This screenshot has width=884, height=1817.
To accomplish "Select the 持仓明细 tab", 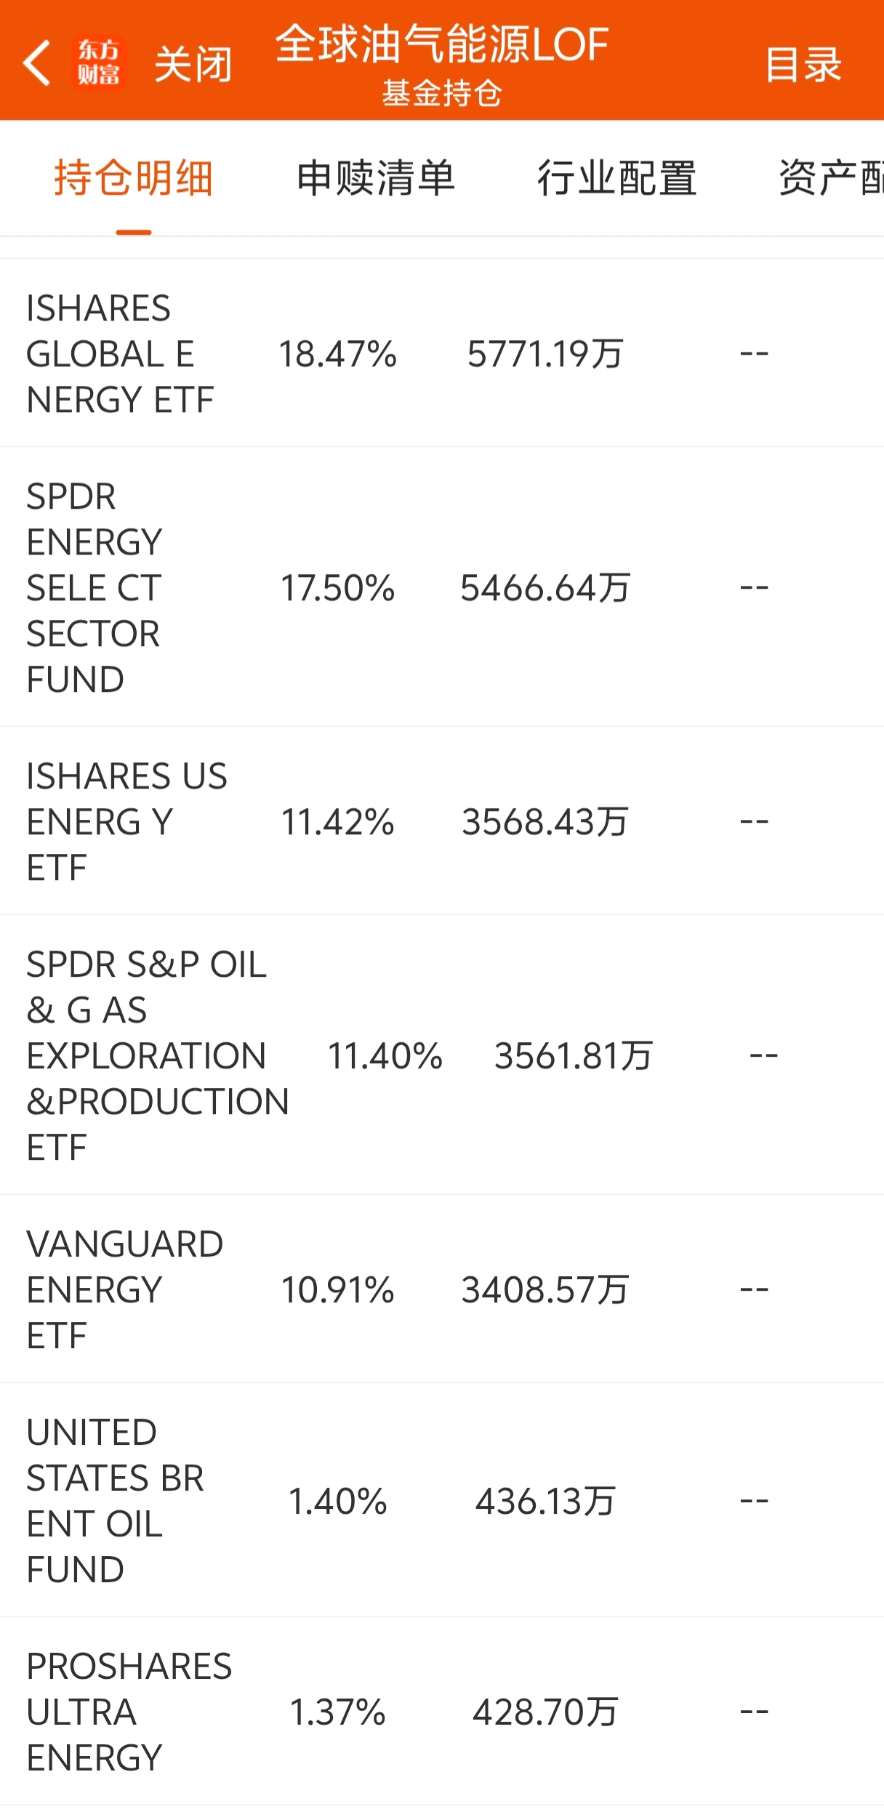I will click(x=133, y=178).
